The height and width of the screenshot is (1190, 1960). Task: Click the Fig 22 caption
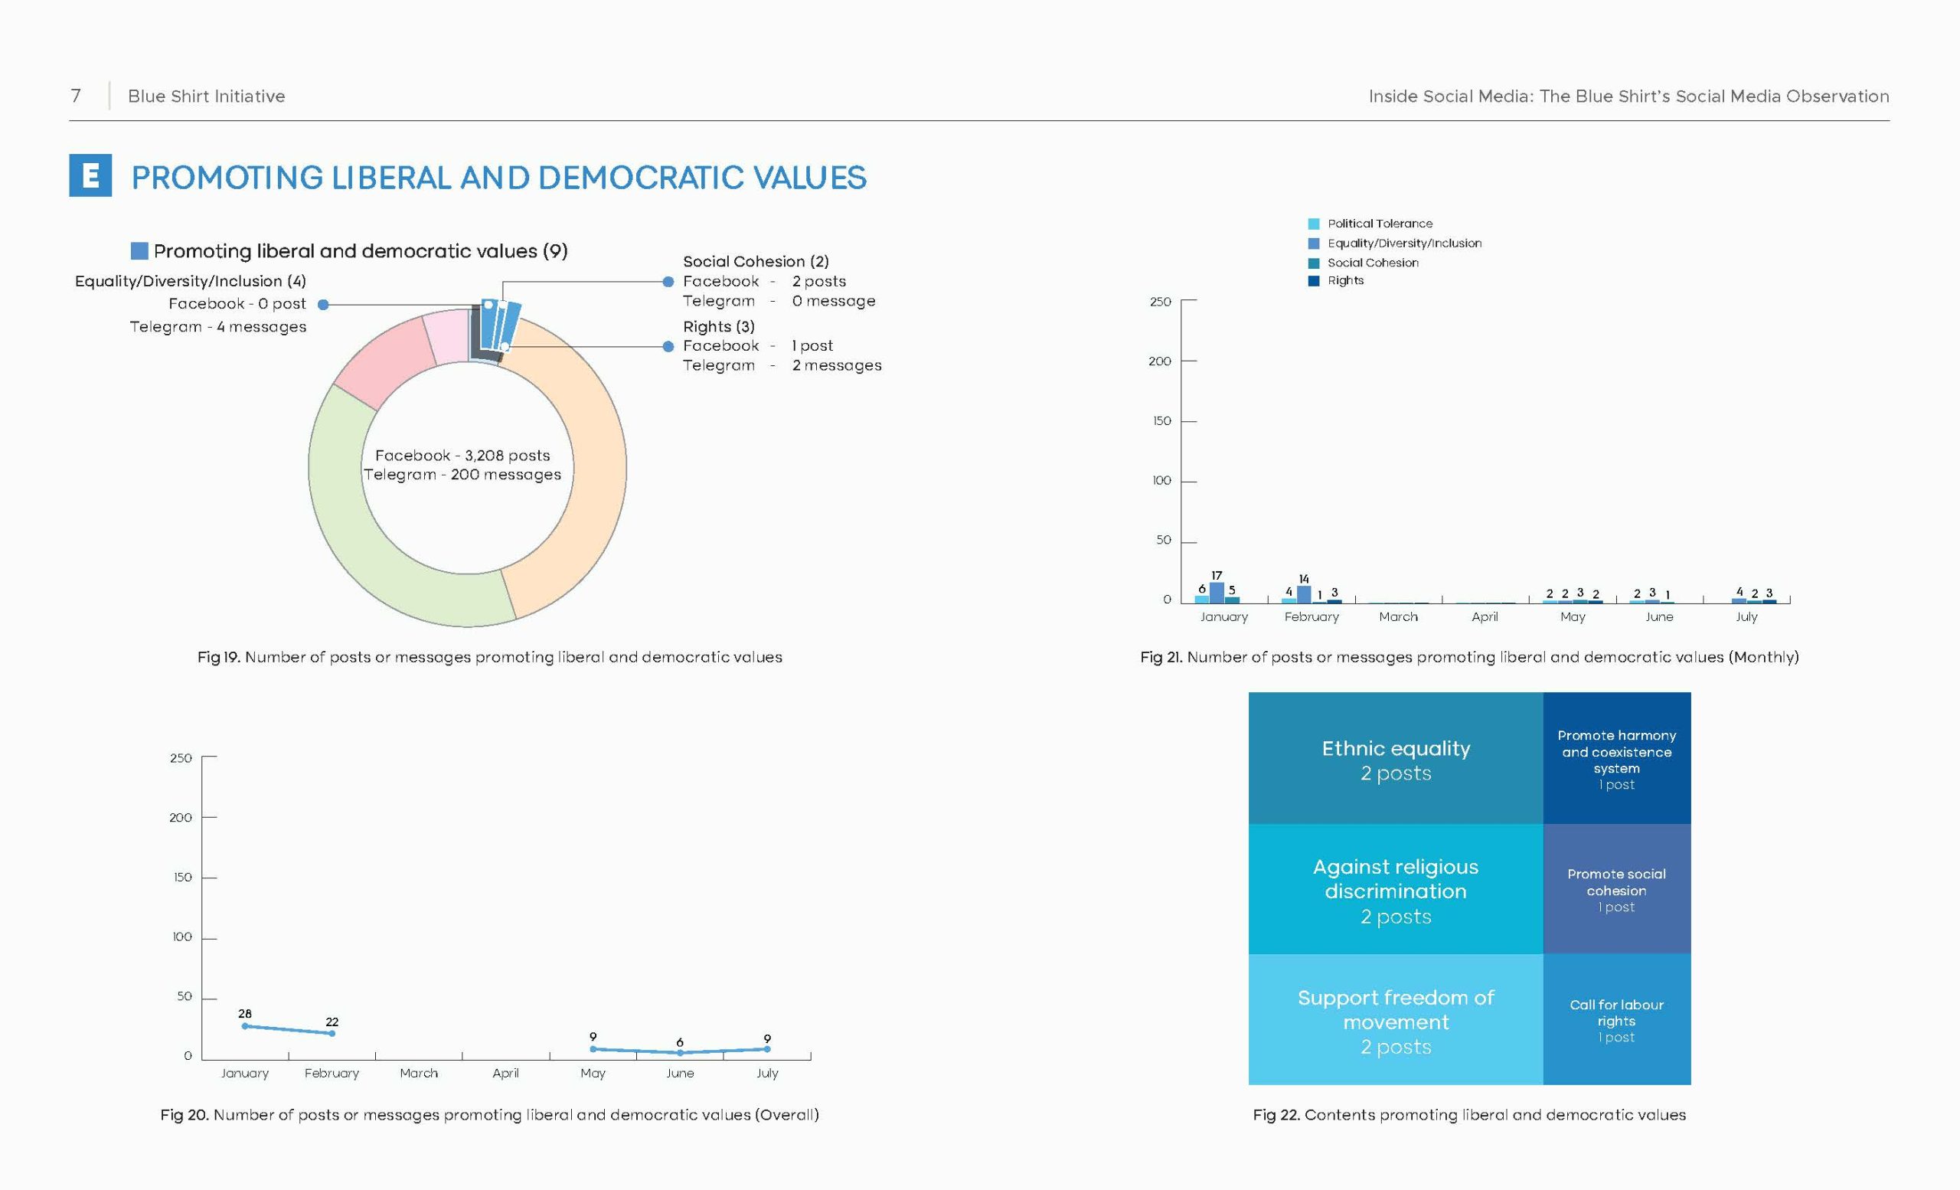tap(1469, 1114)
